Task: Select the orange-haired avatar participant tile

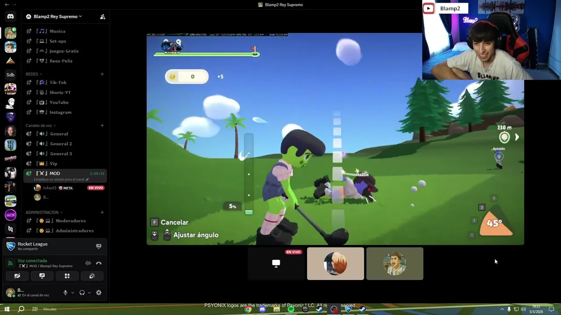Action: [x=335, y=264]
